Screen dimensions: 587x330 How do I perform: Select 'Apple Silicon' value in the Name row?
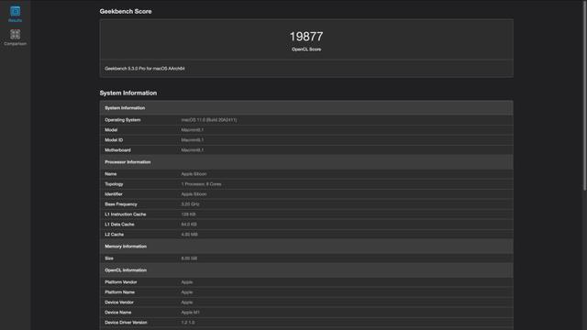coord(194,174)
